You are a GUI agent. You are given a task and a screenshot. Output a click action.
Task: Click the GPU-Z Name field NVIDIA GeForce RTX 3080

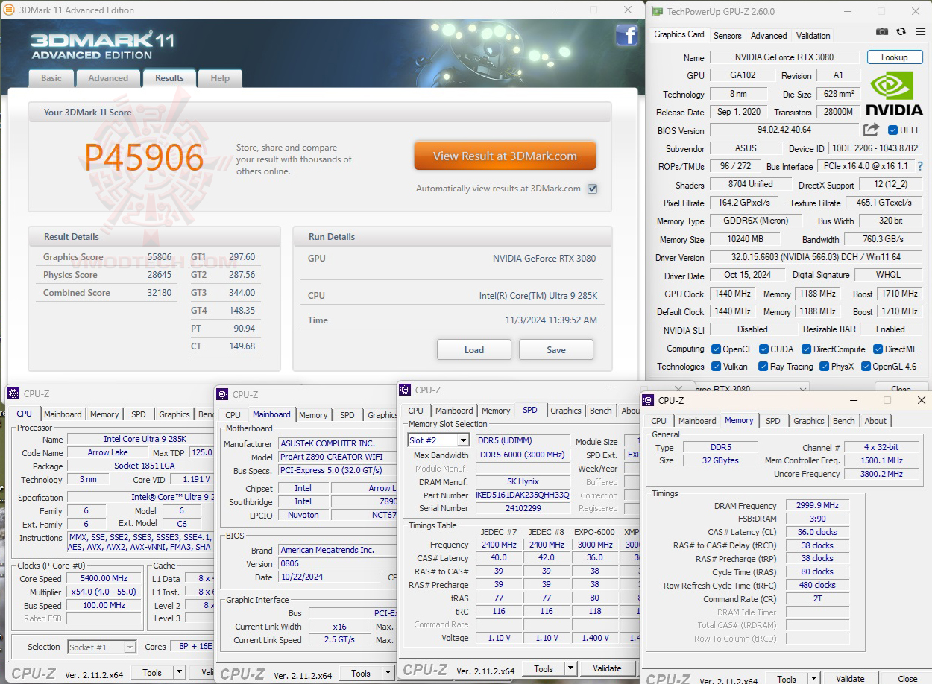coord(784,57)
